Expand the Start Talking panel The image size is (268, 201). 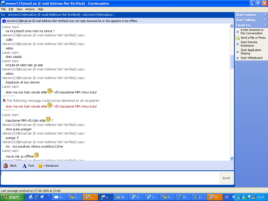coord(265,20)
